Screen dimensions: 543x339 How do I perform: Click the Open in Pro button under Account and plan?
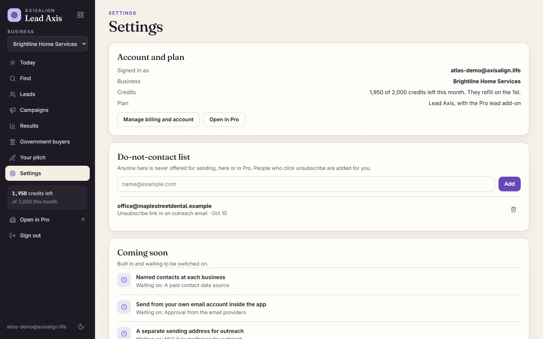[x=224, y=119]
